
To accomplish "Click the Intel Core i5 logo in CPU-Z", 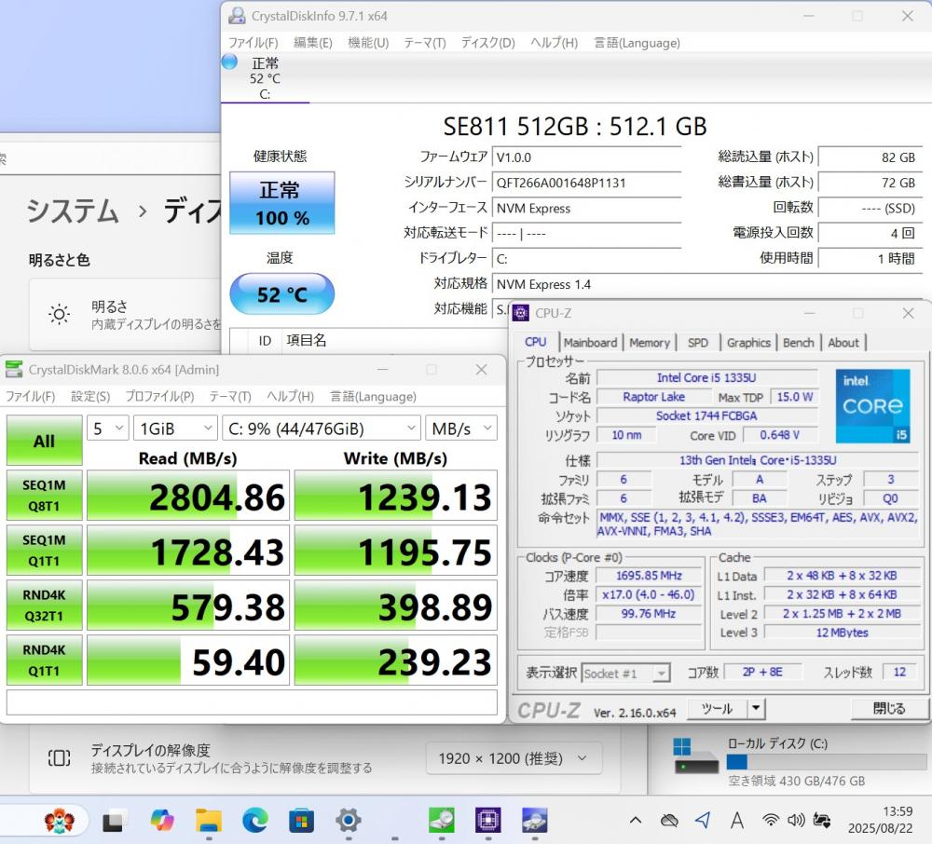I will [872, 405].
